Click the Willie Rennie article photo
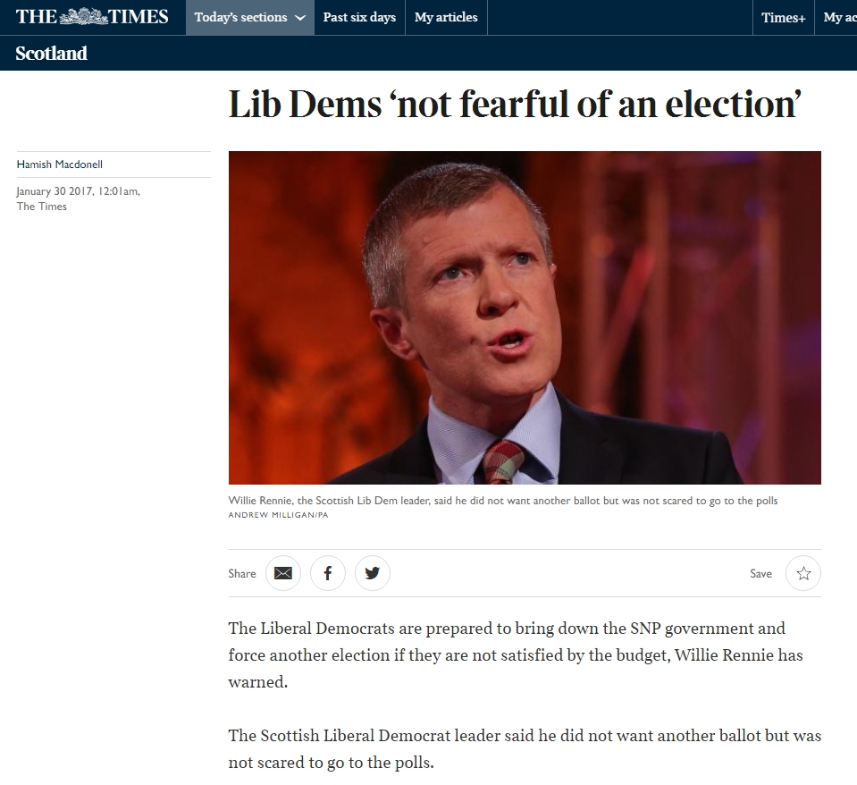The height and width of the screenshot is (785, 857). 525,317
